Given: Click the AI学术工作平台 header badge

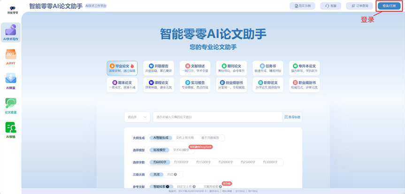Looking at the screenshot, I should click(x=96, y=6).
